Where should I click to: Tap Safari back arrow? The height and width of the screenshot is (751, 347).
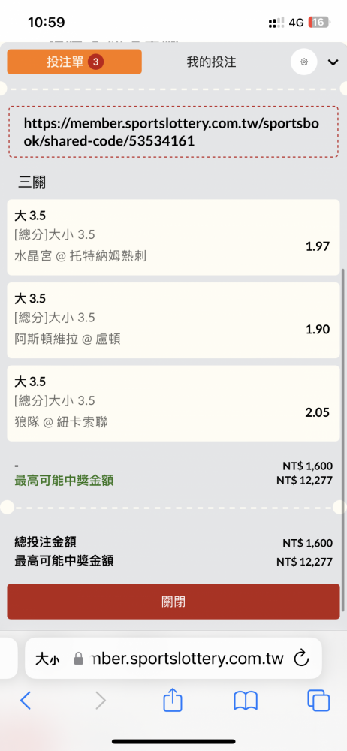click(26, 701)
